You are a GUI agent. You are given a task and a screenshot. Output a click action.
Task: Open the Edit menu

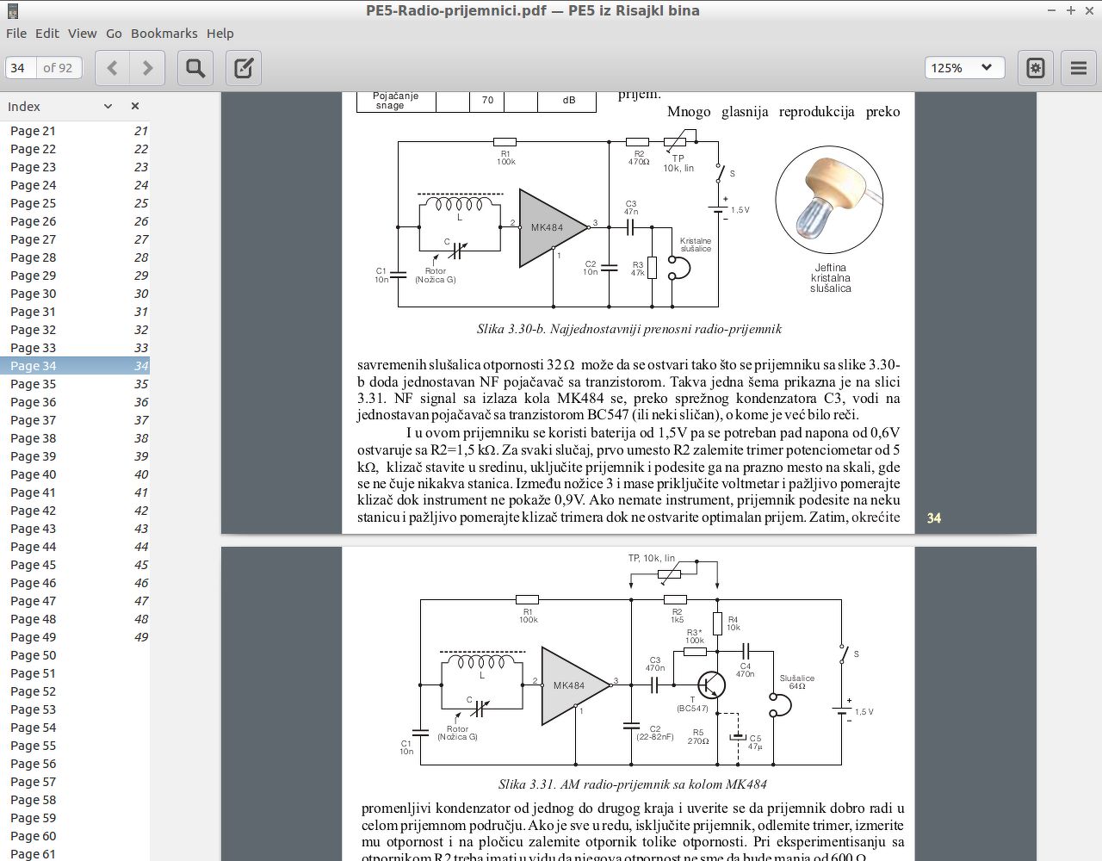click(x=47, y=34)
